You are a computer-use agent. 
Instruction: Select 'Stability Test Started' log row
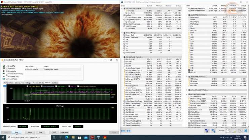pos(52,69)
